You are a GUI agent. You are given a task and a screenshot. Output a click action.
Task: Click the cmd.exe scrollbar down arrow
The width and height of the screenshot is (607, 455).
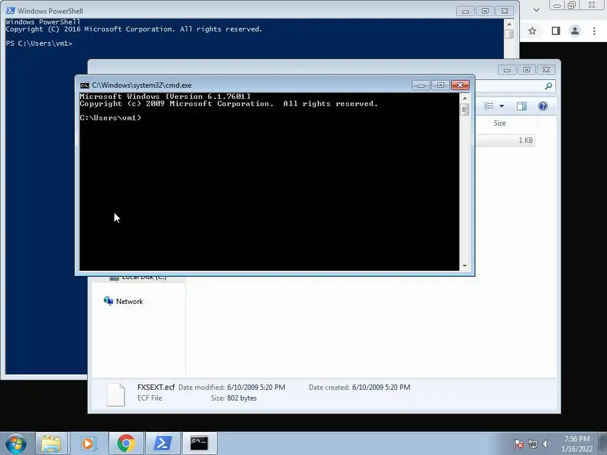(465, 266)
